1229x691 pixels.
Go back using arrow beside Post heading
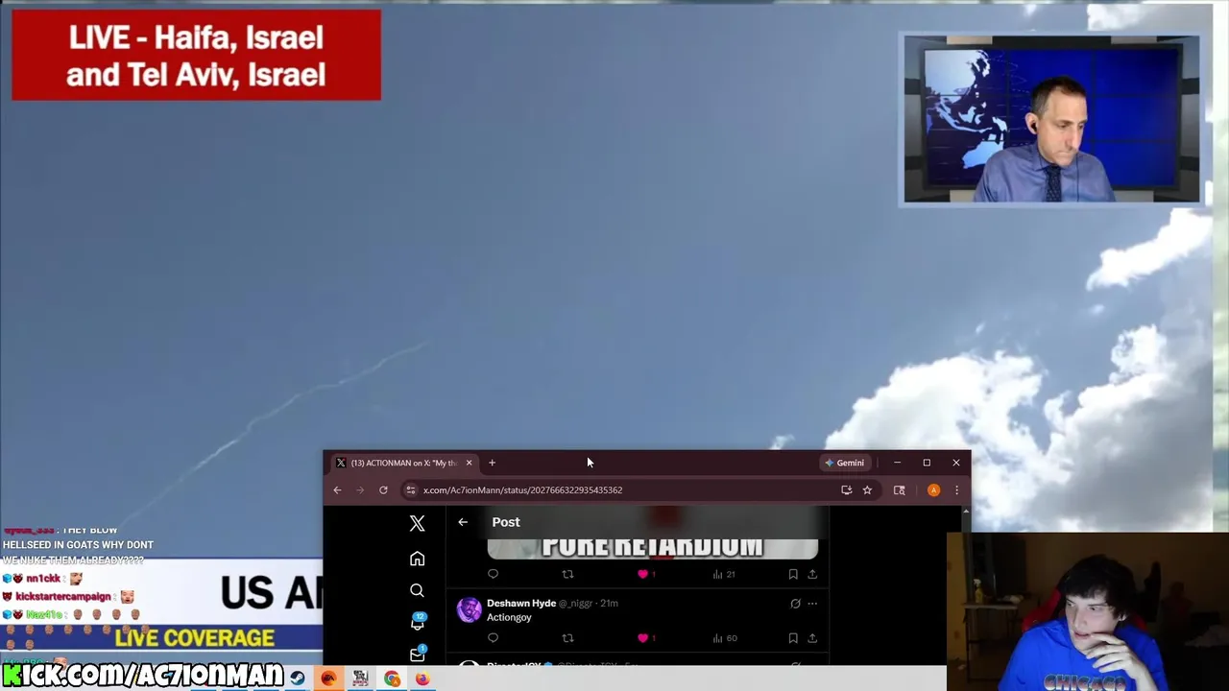pos(463,522)
